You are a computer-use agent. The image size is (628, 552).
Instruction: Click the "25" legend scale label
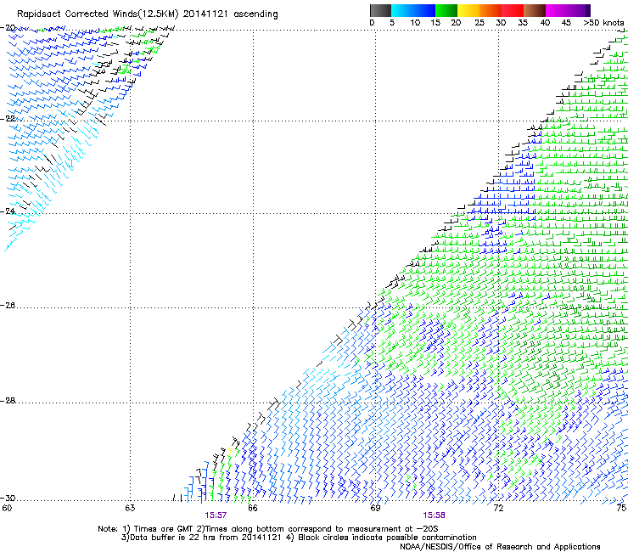479,23
